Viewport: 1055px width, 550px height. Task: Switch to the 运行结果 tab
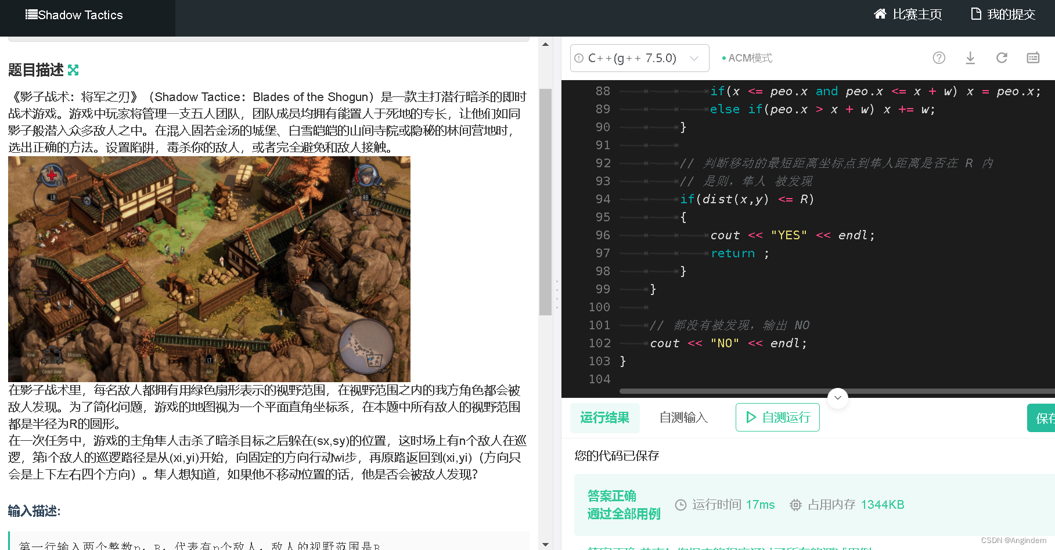tap(605, 418)
